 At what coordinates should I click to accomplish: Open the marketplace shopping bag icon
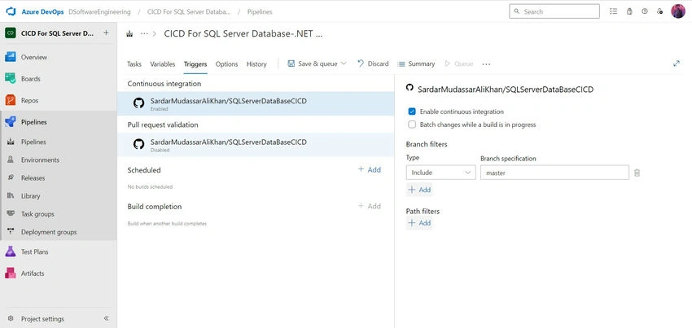[x=629, y=11]
